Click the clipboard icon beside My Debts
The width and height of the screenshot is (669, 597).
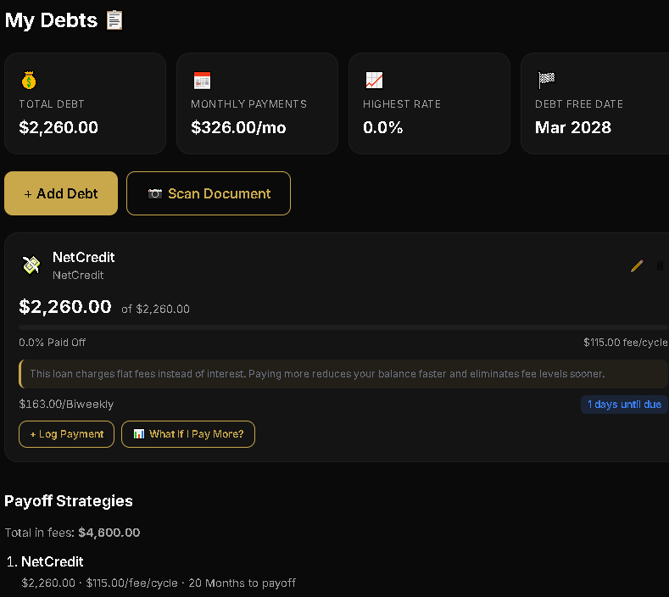pos(114,20)
